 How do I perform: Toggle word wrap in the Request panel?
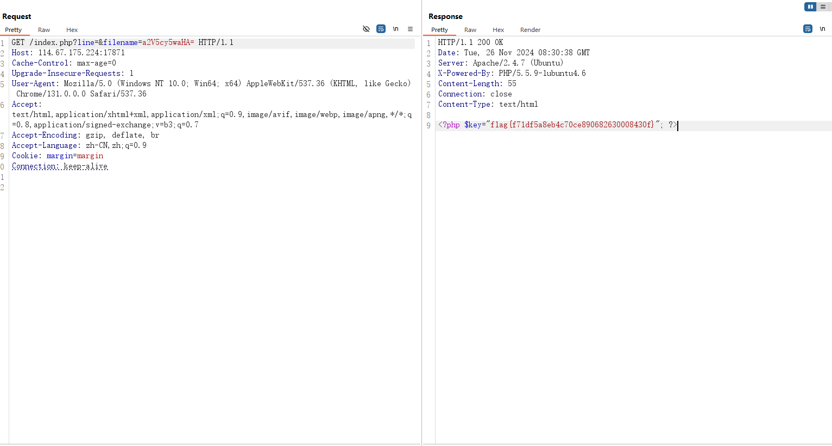click(x=381, y=29)
